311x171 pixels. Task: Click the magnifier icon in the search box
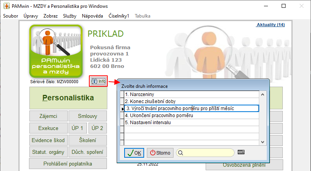click(x=181, y=153)
